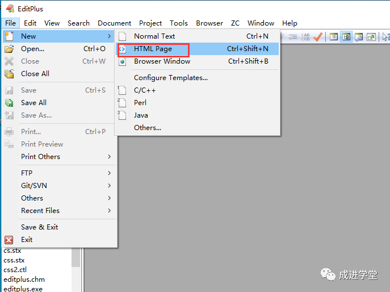Toggle the highlighted Directory Window toolbar icon
Screen dimensions: 390x292
pyautogui.click(x=346, y=37)
